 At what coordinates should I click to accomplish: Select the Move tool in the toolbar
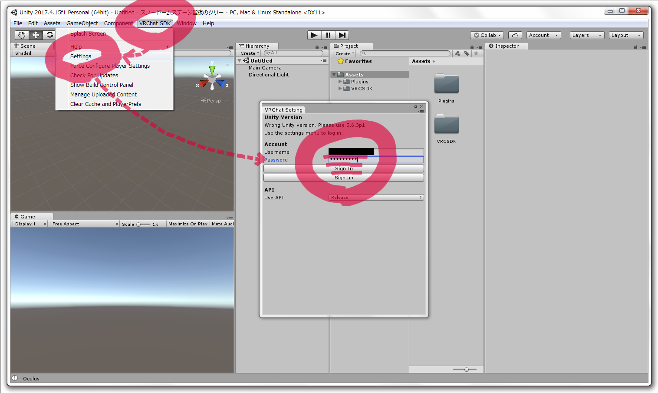point(36,35)
